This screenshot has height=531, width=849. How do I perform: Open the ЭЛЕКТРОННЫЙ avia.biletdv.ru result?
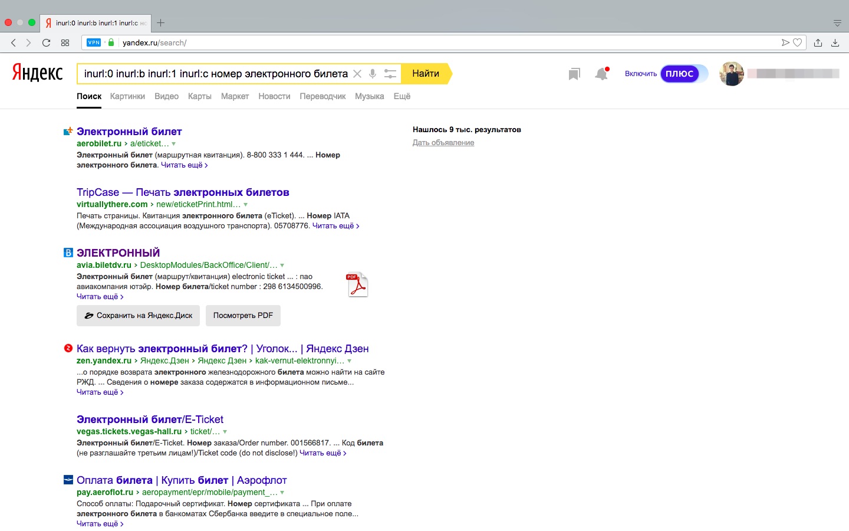pos(118,253)
